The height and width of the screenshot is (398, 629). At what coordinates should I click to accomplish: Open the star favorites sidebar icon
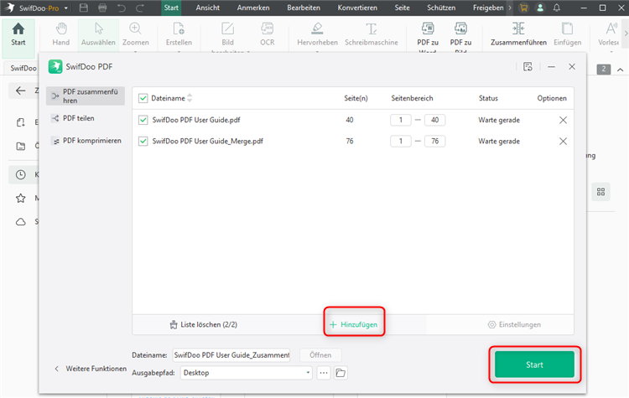coord(20,198)
